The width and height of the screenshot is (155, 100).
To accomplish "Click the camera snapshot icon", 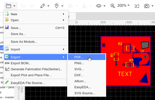I will pos(146,6).
